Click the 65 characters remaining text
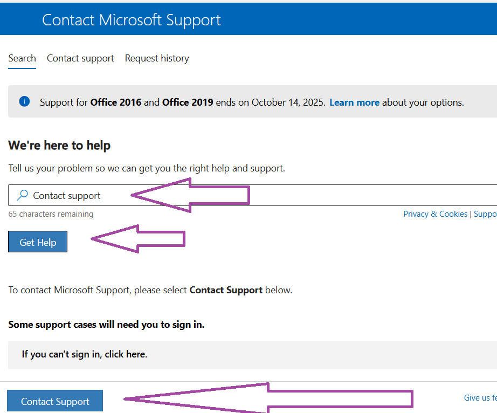 51,214
